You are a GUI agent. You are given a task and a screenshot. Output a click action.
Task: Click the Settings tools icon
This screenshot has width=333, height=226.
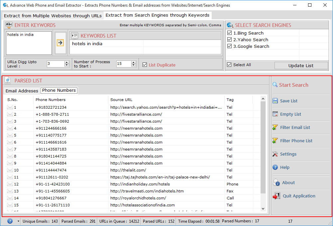[x=275, y=154]
